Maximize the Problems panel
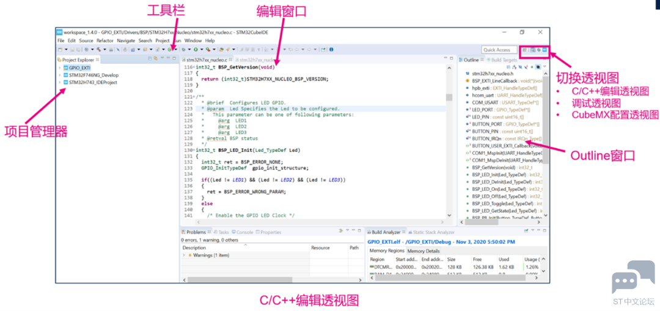This screenshot has width=660, height=311. 359,231
